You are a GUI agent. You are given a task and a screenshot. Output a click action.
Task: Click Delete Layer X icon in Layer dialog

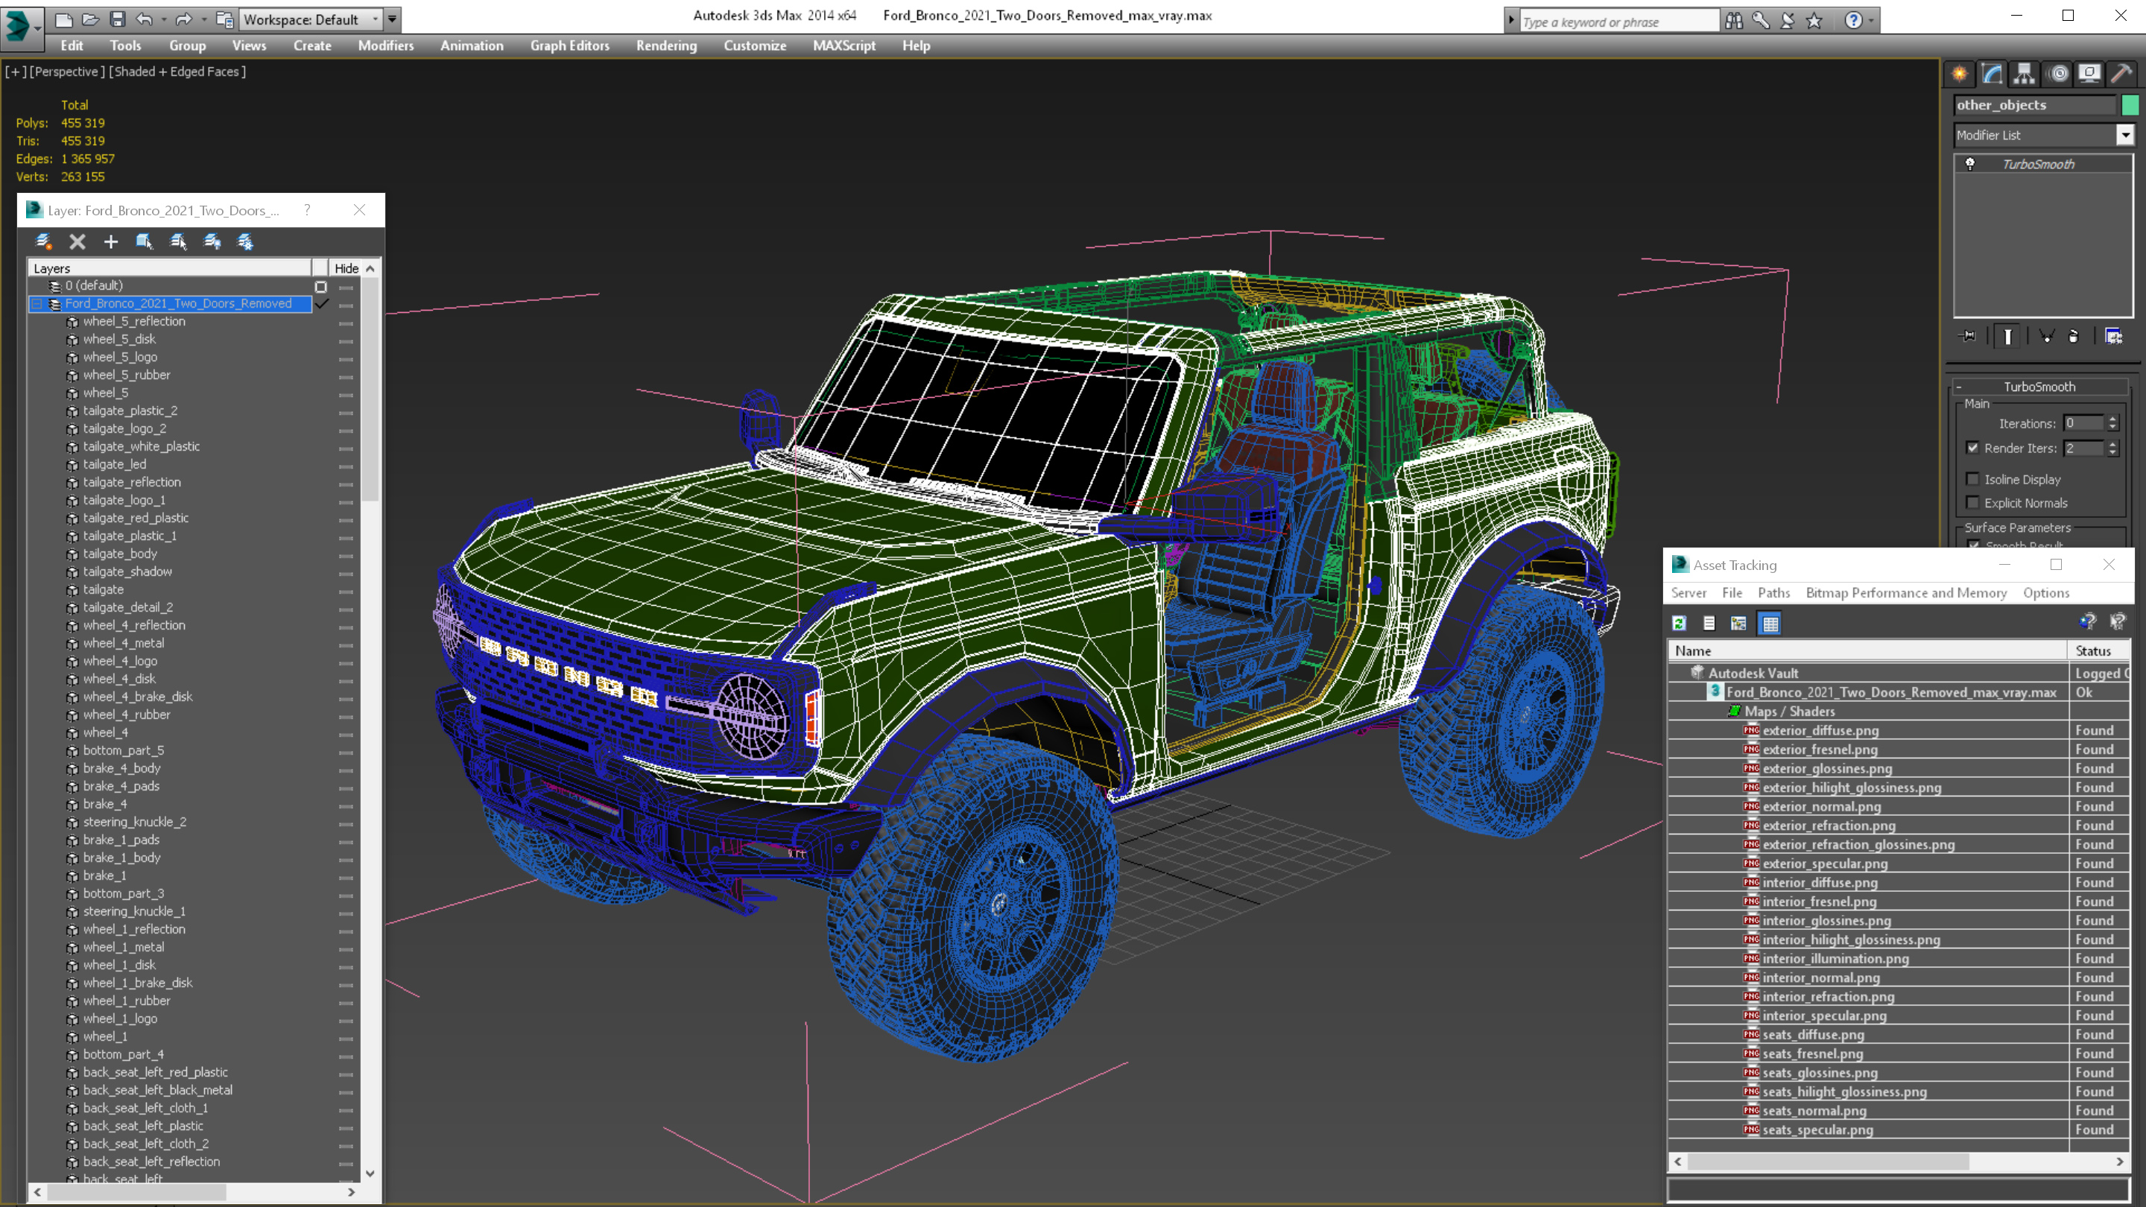click(77, 241)
